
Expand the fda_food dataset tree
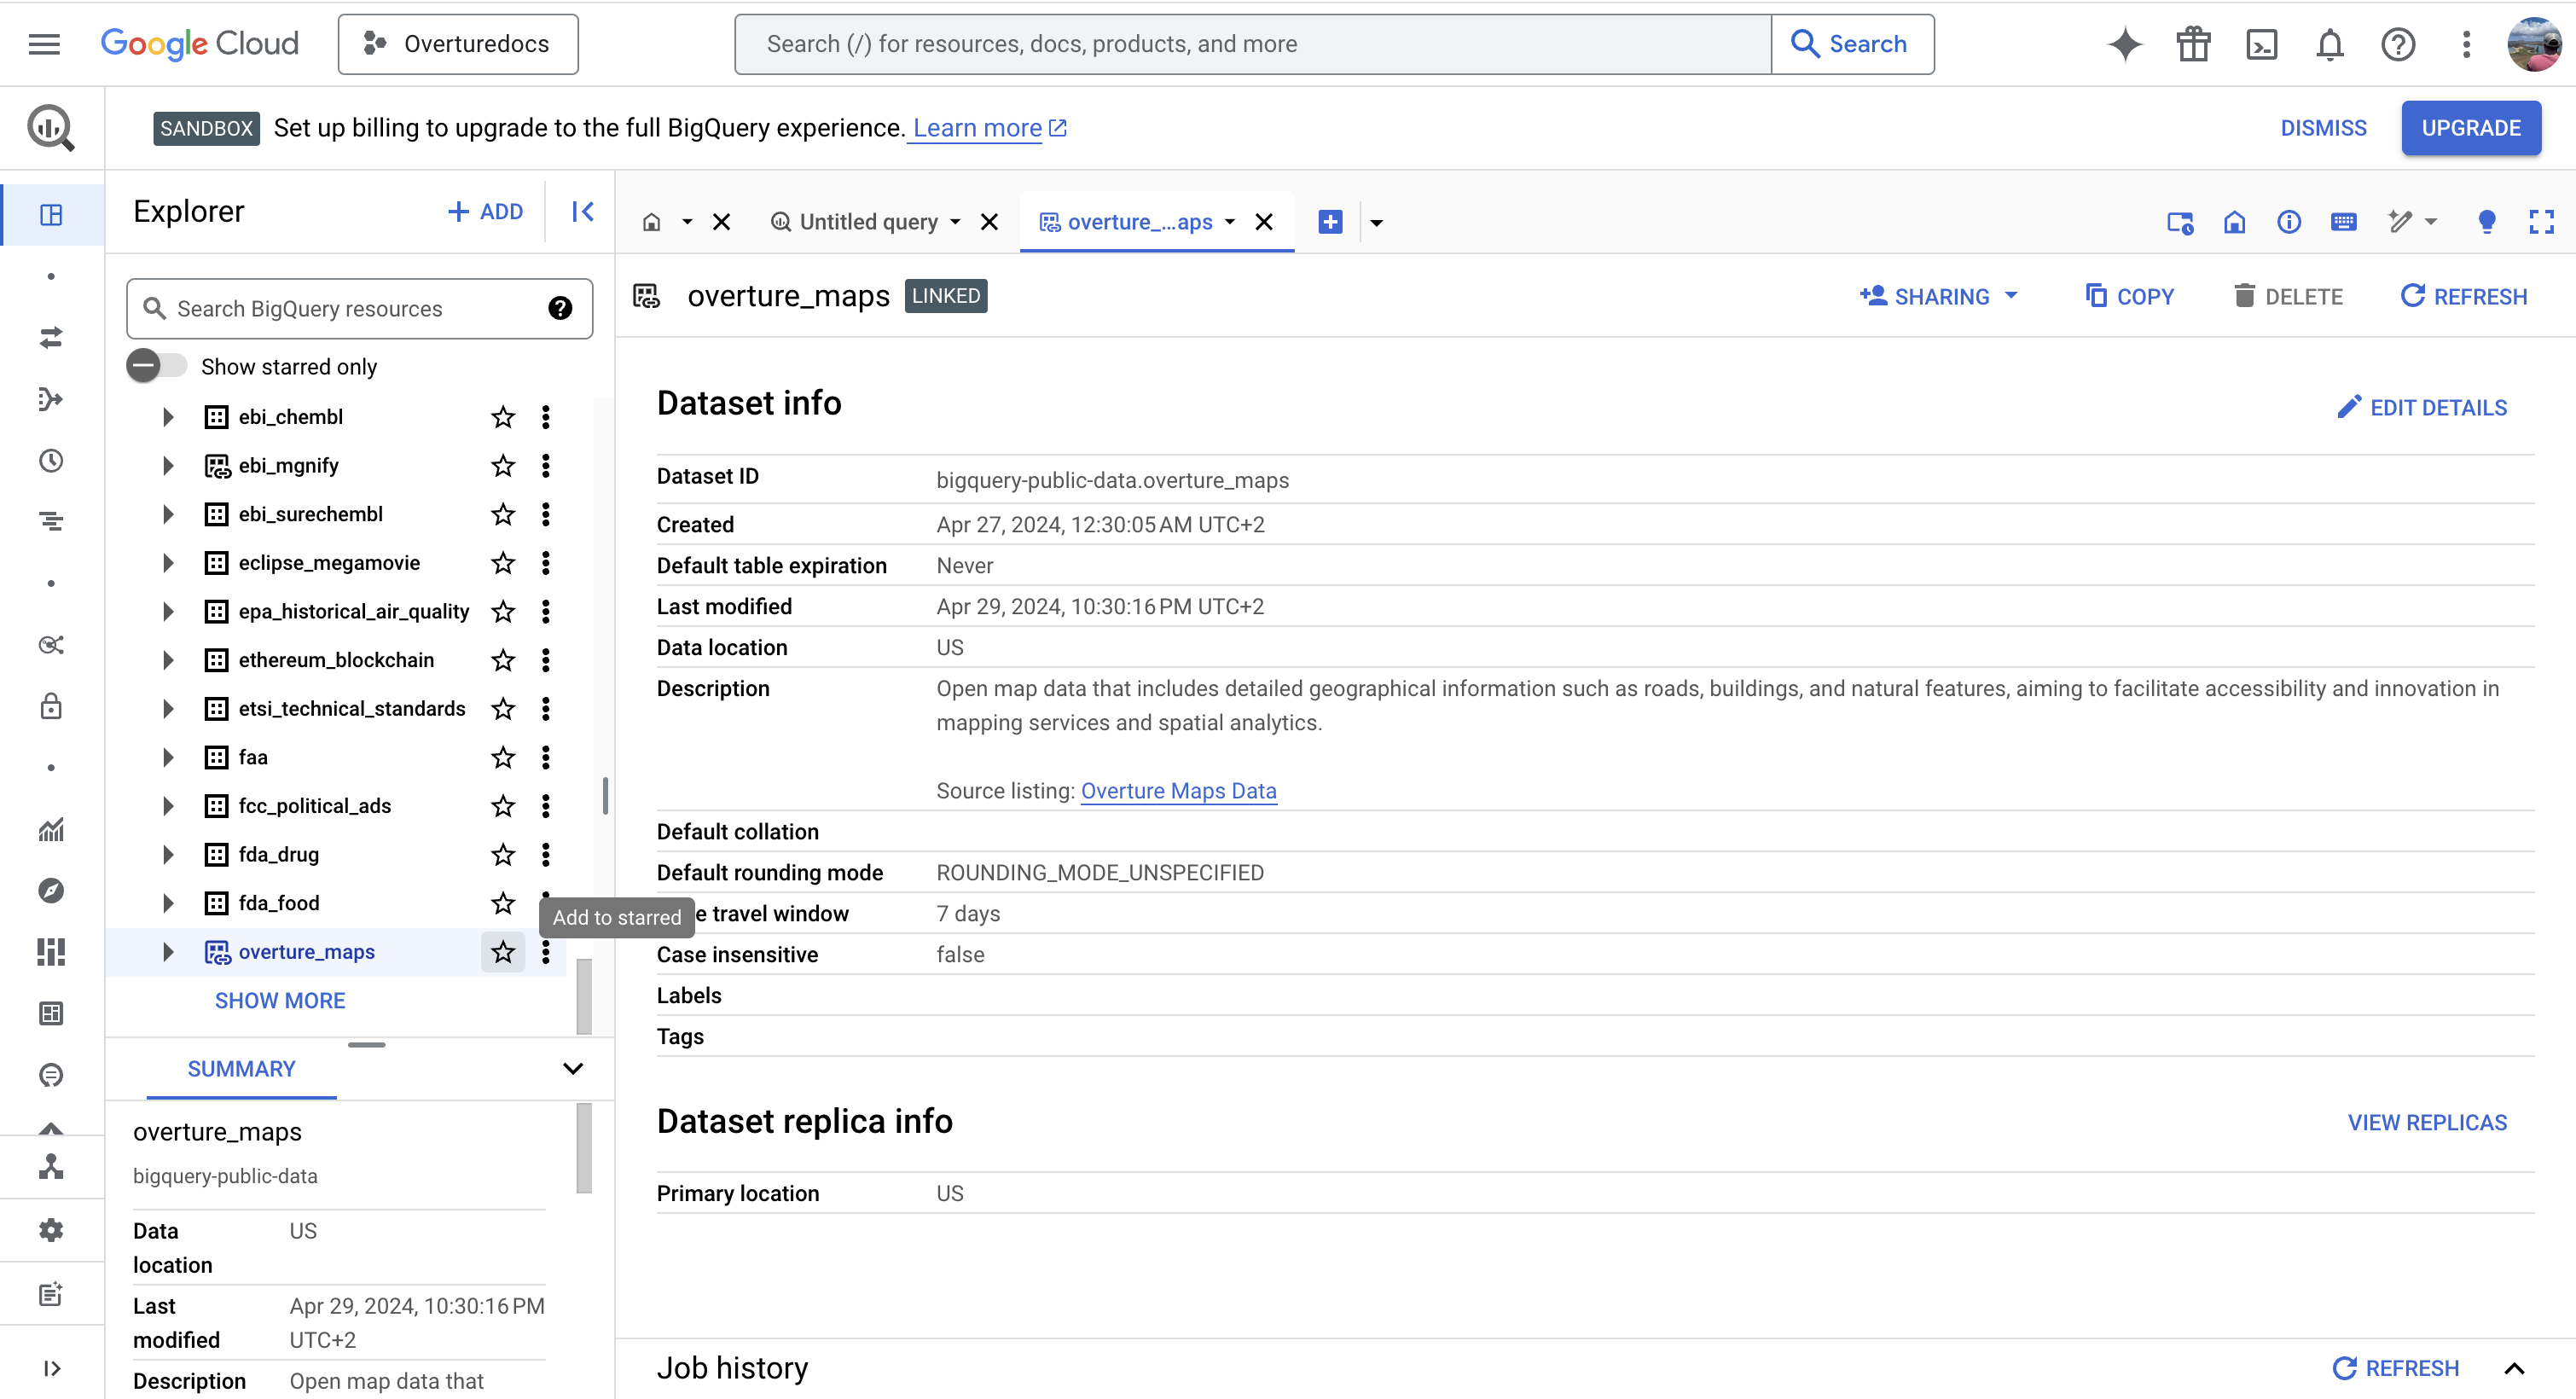(168, 903)
